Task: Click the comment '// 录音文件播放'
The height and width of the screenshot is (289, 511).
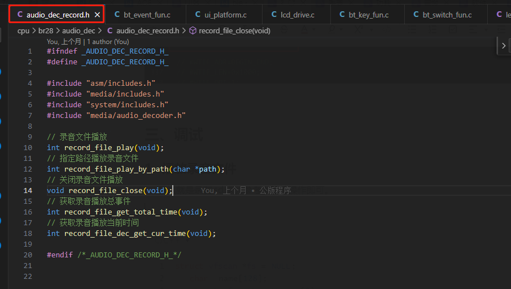Action: point(77,137)
